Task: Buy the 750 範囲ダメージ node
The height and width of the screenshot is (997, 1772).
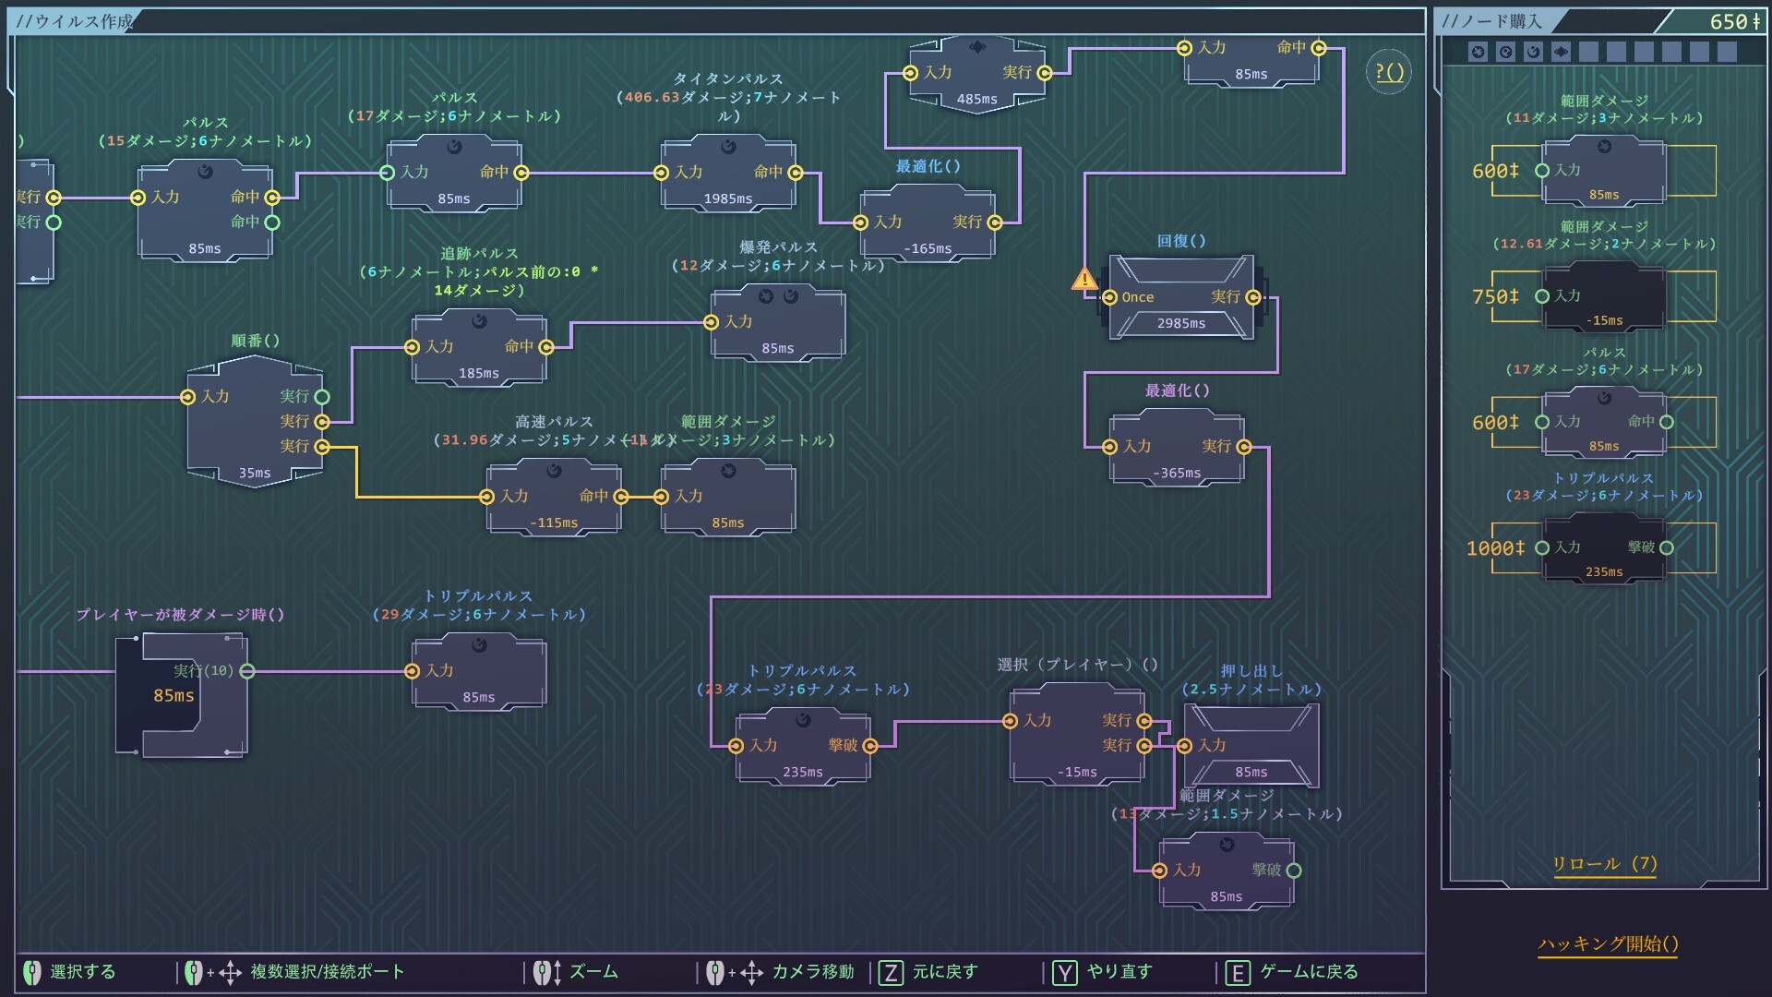Action: coord(1603,296)
